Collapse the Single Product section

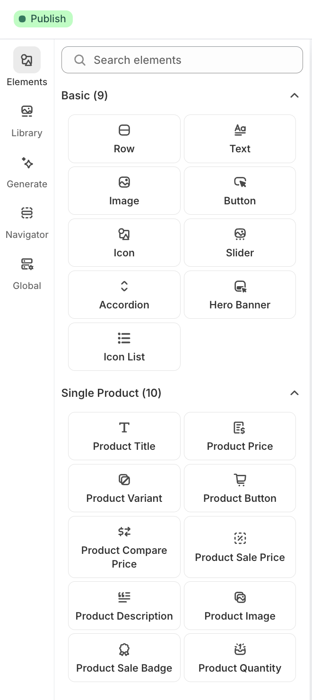(295, 393)
